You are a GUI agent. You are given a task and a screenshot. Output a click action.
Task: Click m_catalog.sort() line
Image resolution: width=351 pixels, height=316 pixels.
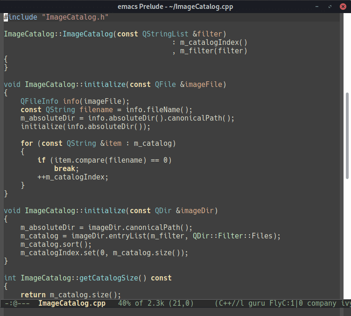pos(56,244)
